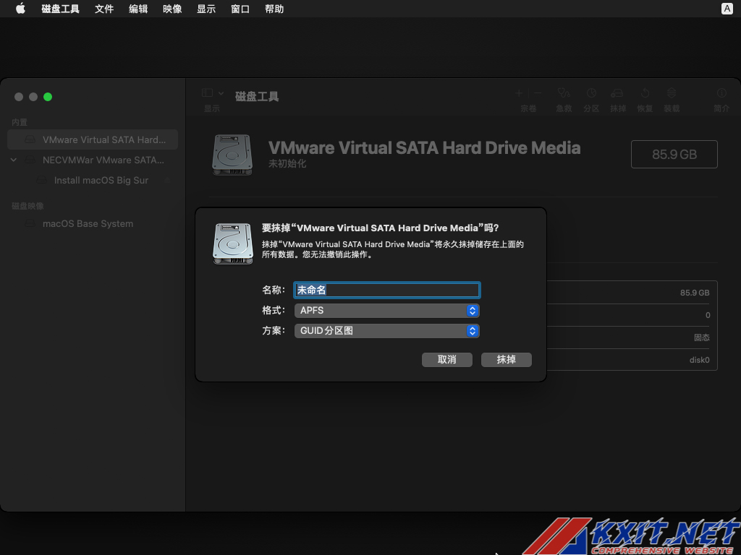Open the Apple menu
Screen dimensions: 741x555
pos(20,9)
